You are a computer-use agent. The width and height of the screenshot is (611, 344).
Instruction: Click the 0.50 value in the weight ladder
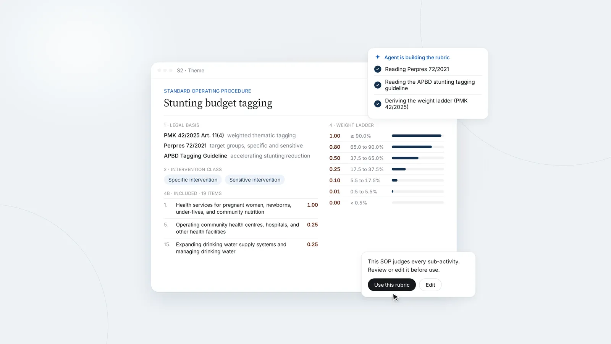(x=335, y=158)
